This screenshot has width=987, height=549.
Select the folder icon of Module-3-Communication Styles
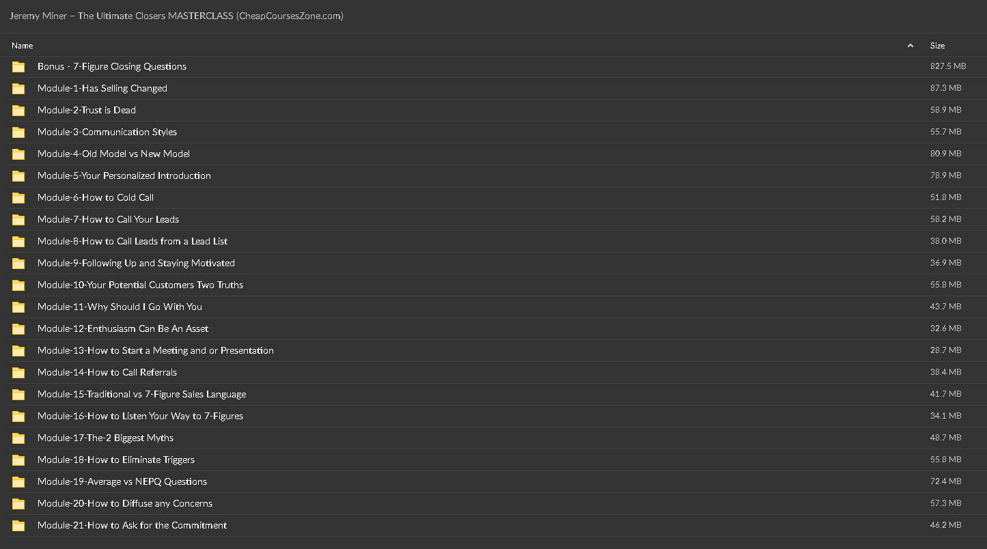[x=18, y=132]
